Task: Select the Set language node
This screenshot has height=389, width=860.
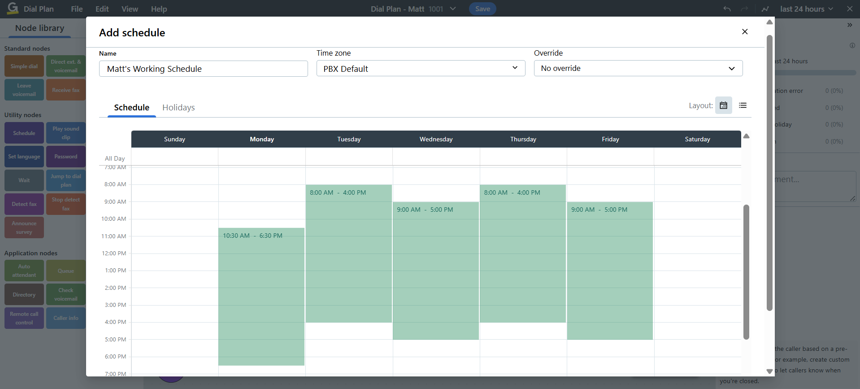Action: pyautogui.click(x=24, y=157)
